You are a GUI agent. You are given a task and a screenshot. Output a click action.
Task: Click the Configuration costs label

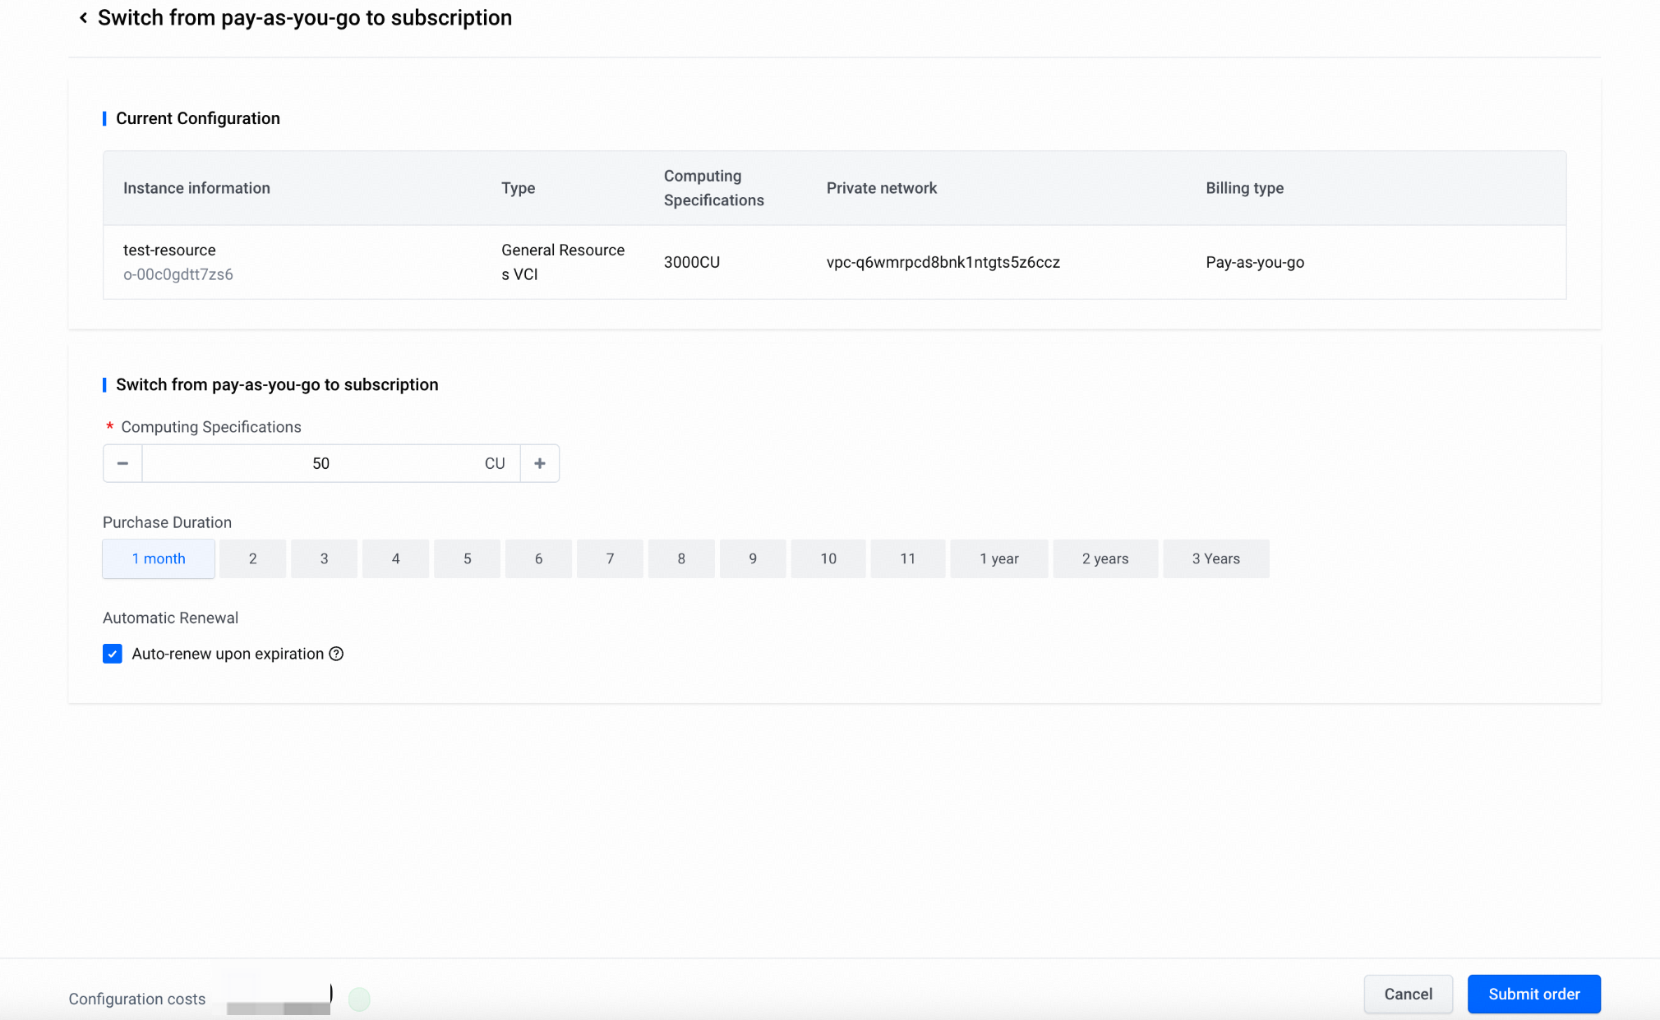tap(137, 999)
